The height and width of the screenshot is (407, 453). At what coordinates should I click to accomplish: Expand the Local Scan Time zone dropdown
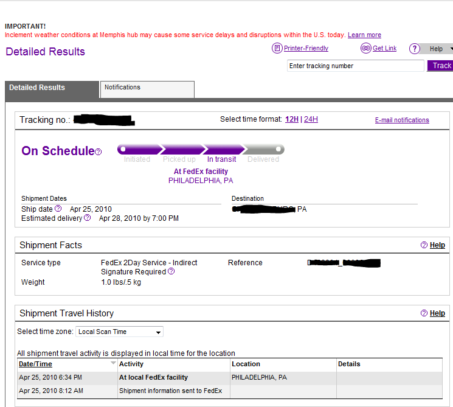[119, 332]
